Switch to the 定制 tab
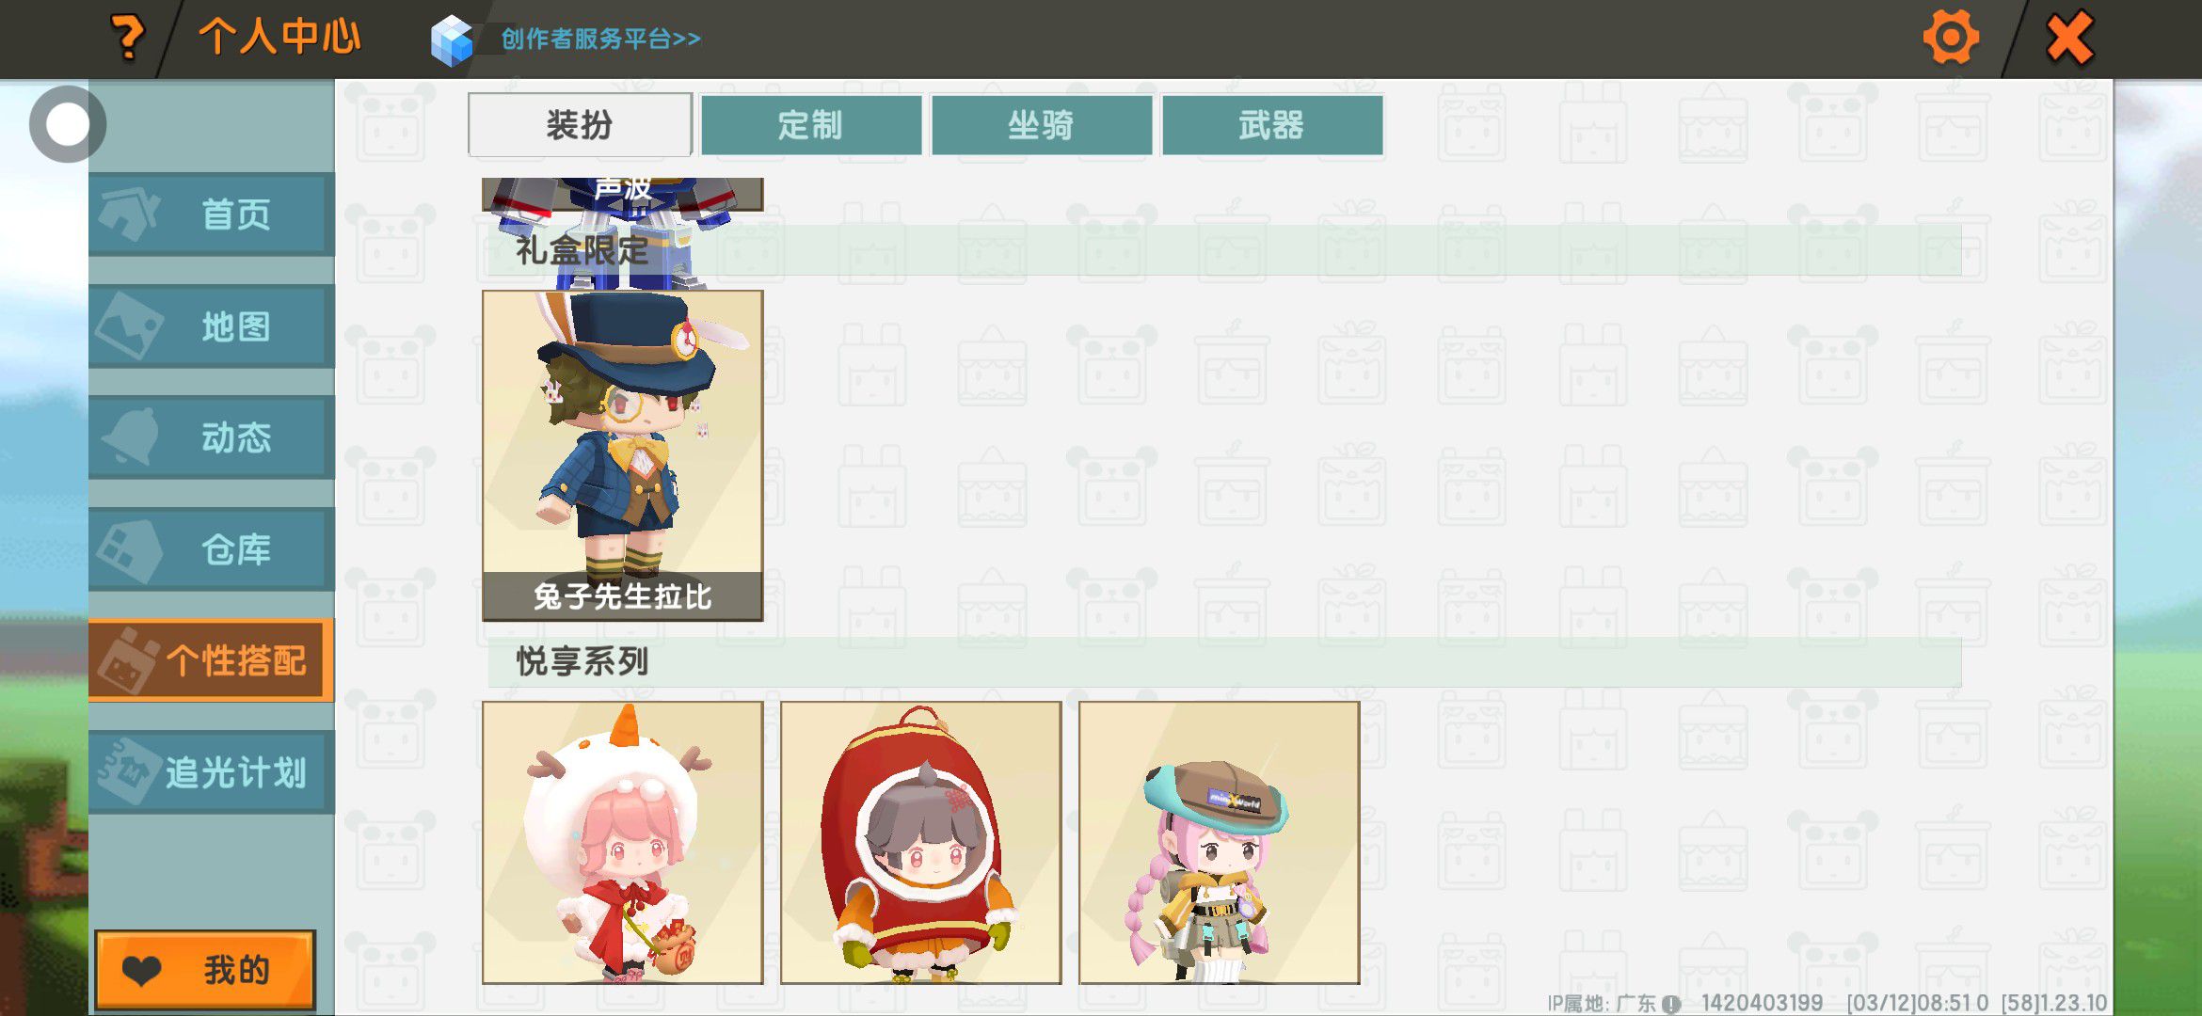 tap(811, 124)
